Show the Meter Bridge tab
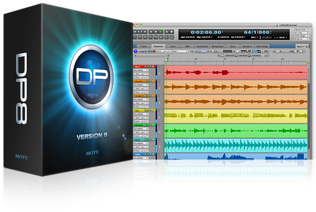Image resolution: width=316 pixels, height=212 pixels. click(262, 46)
